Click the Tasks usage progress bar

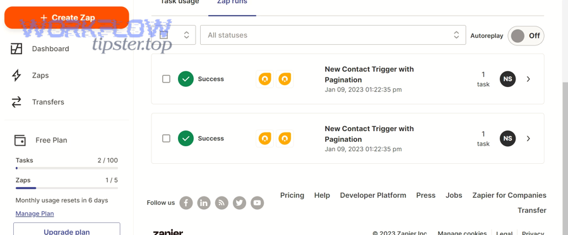coord(67,168)
